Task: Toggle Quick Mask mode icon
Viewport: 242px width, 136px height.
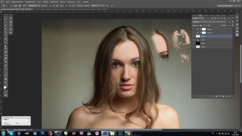Action: [6, 92]
